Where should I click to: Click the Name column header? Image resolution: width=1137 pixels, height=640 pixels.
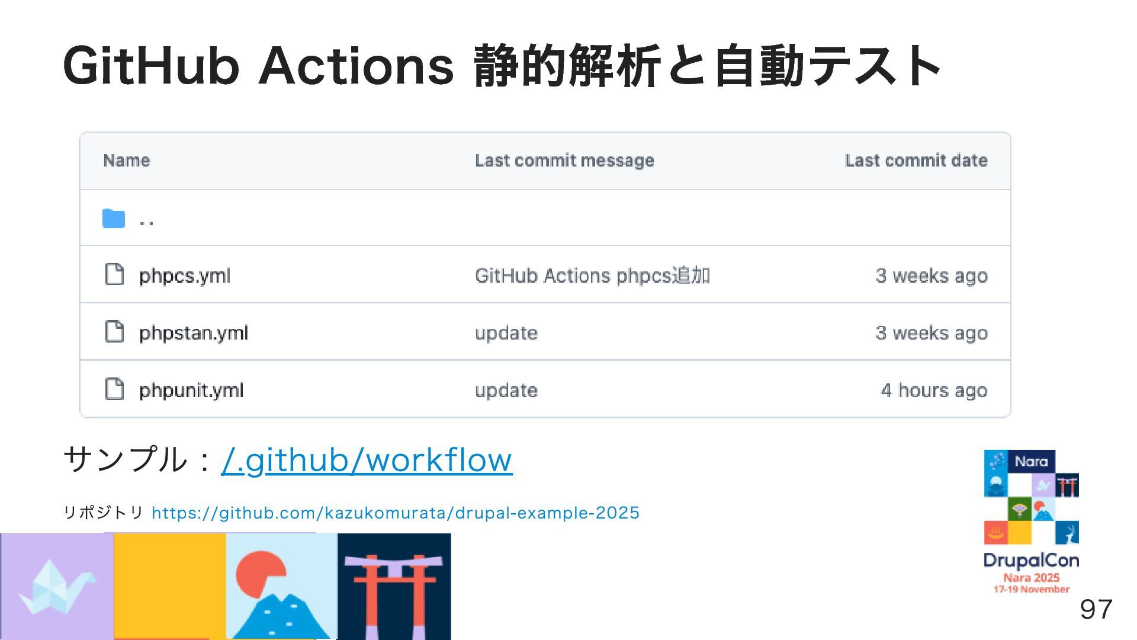coord(127,161)
